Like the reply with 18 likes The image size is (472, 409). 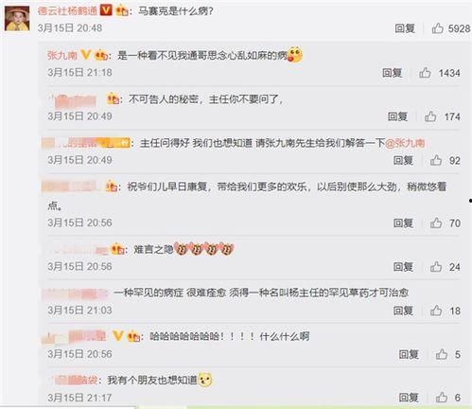pos(436,311)
